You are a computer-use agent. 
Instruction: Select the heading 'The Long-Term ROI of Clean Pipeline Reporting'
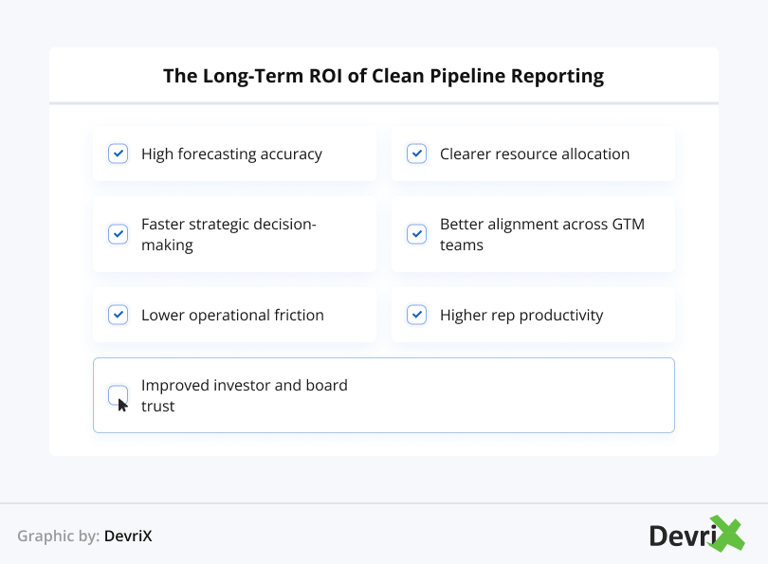click(383, 77)
